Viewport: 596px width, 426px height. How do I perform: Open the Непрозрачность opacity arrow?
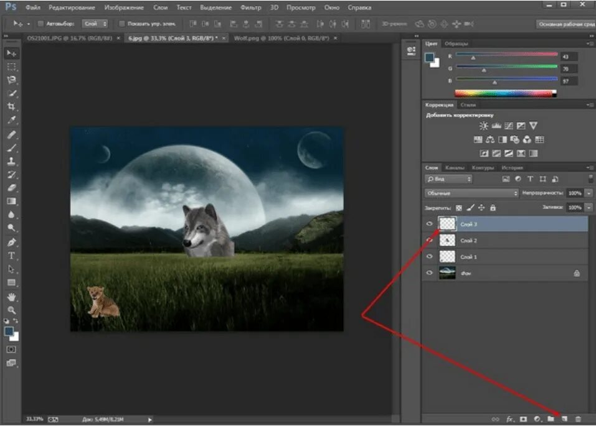coord(589,193)
